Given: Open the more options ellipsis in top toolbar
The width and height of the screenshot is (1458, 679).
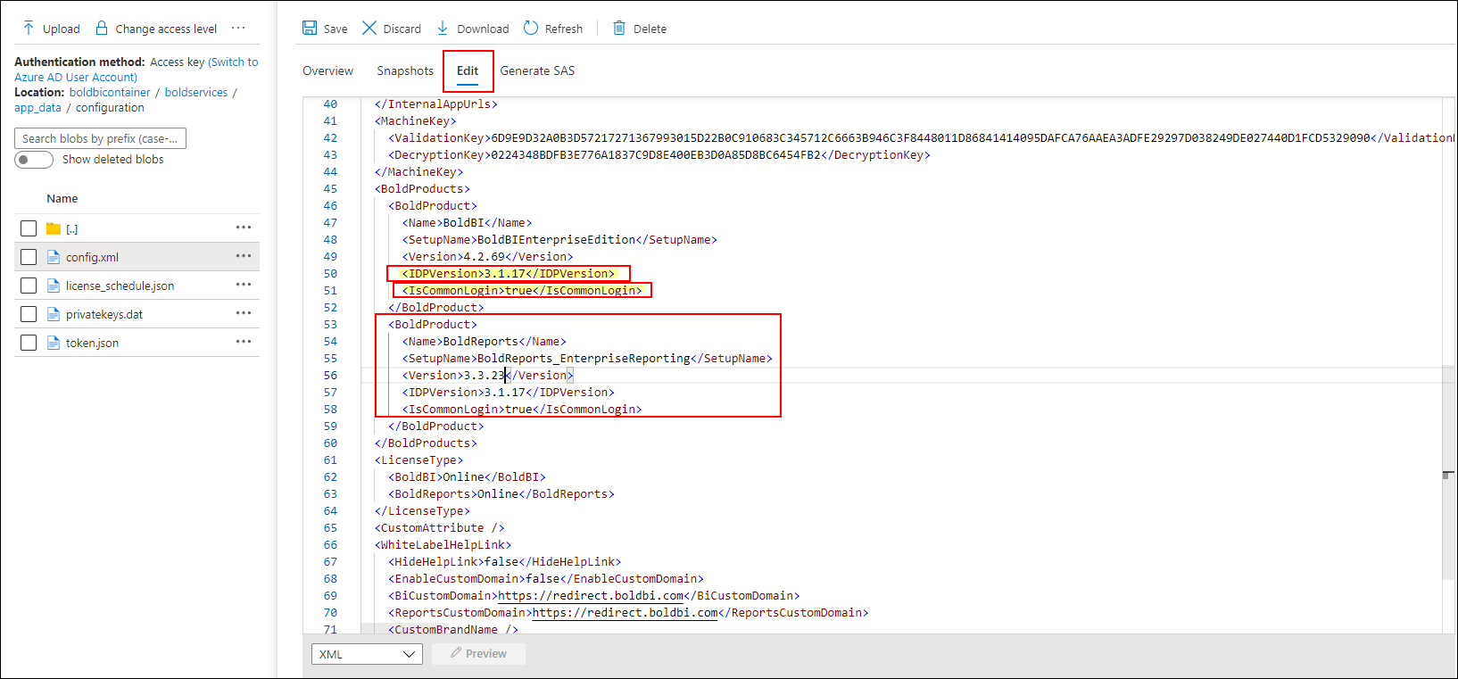Looking at the screenshot, I should pyautogui.click(x=238, y=28).
